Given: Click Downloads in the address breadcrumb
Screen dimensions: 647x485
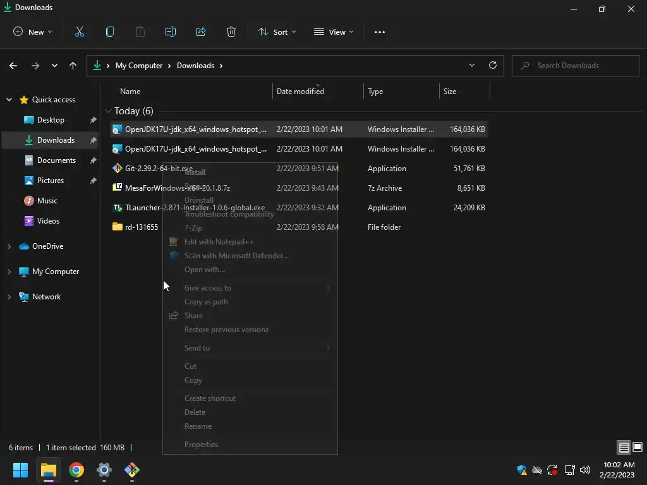Looking at the screenshot, I should [x=195, y=66].
